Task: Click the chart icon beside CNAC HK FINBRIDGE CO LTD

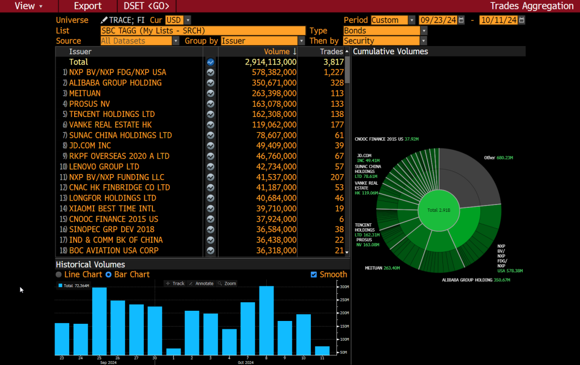Action: [x=211, y=188]
